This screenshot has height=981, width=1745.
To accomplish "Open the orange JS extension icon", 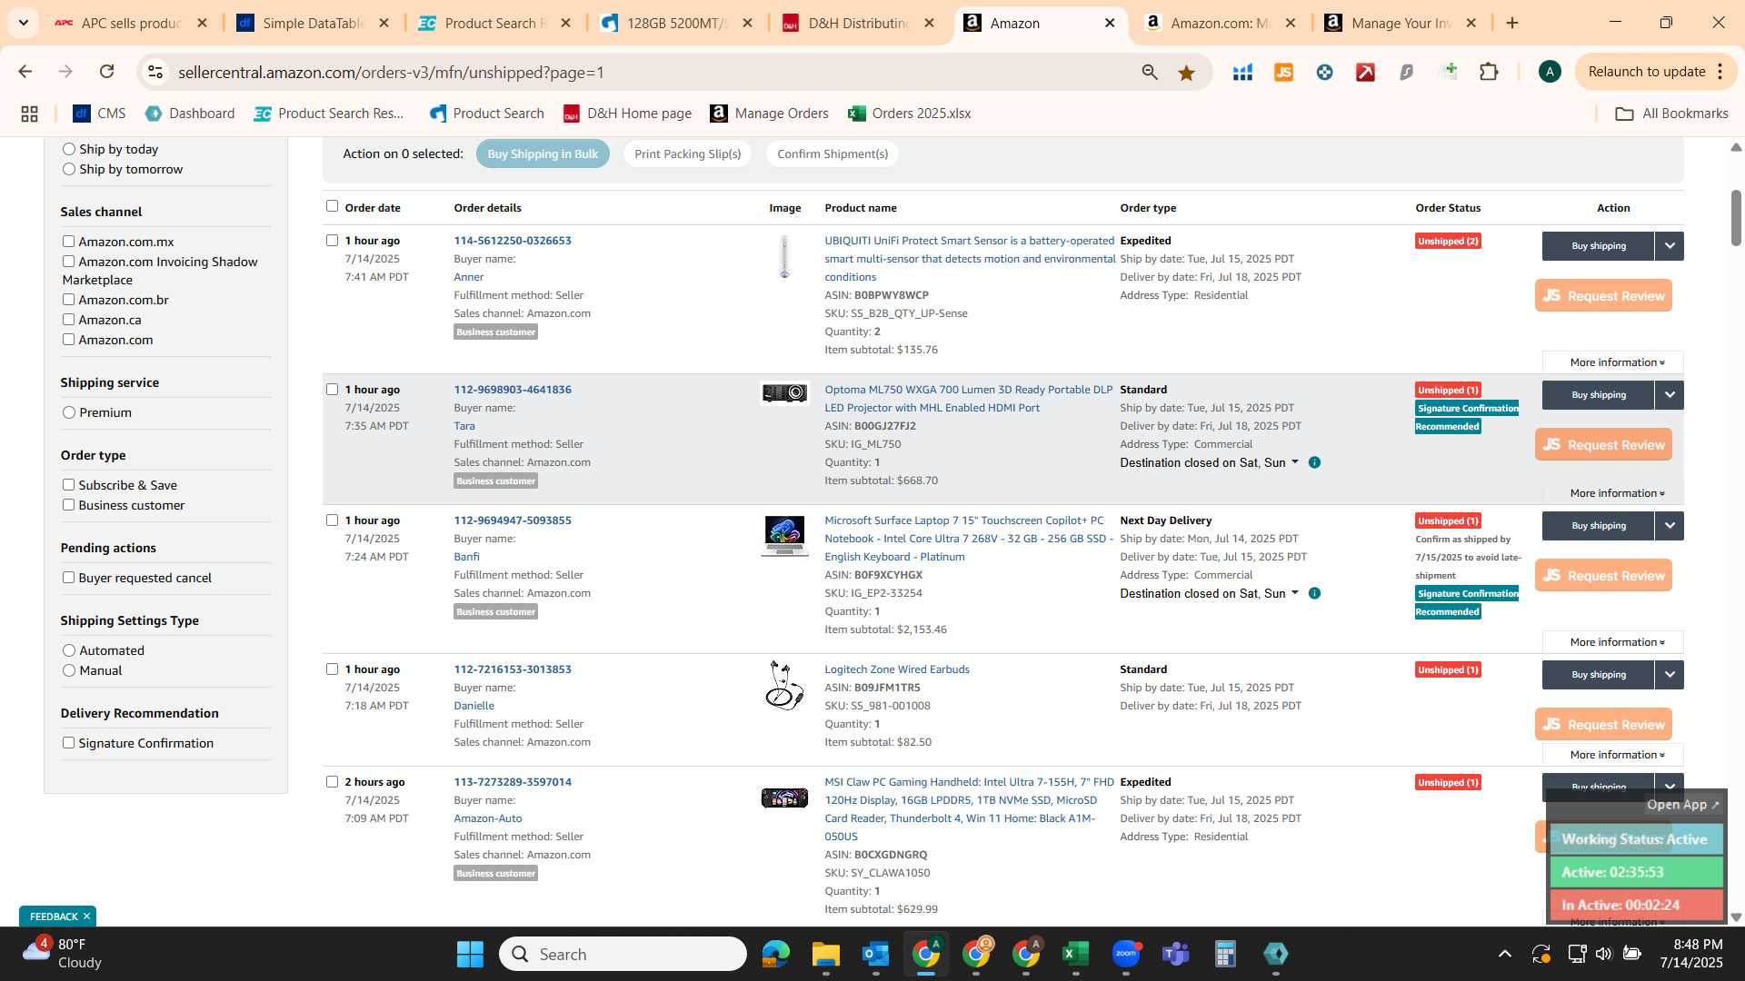I will click(x=1283, y=73).
